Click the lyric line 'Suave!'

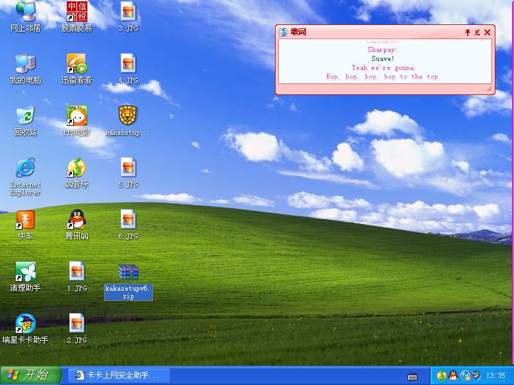click(x=383, y=59)
